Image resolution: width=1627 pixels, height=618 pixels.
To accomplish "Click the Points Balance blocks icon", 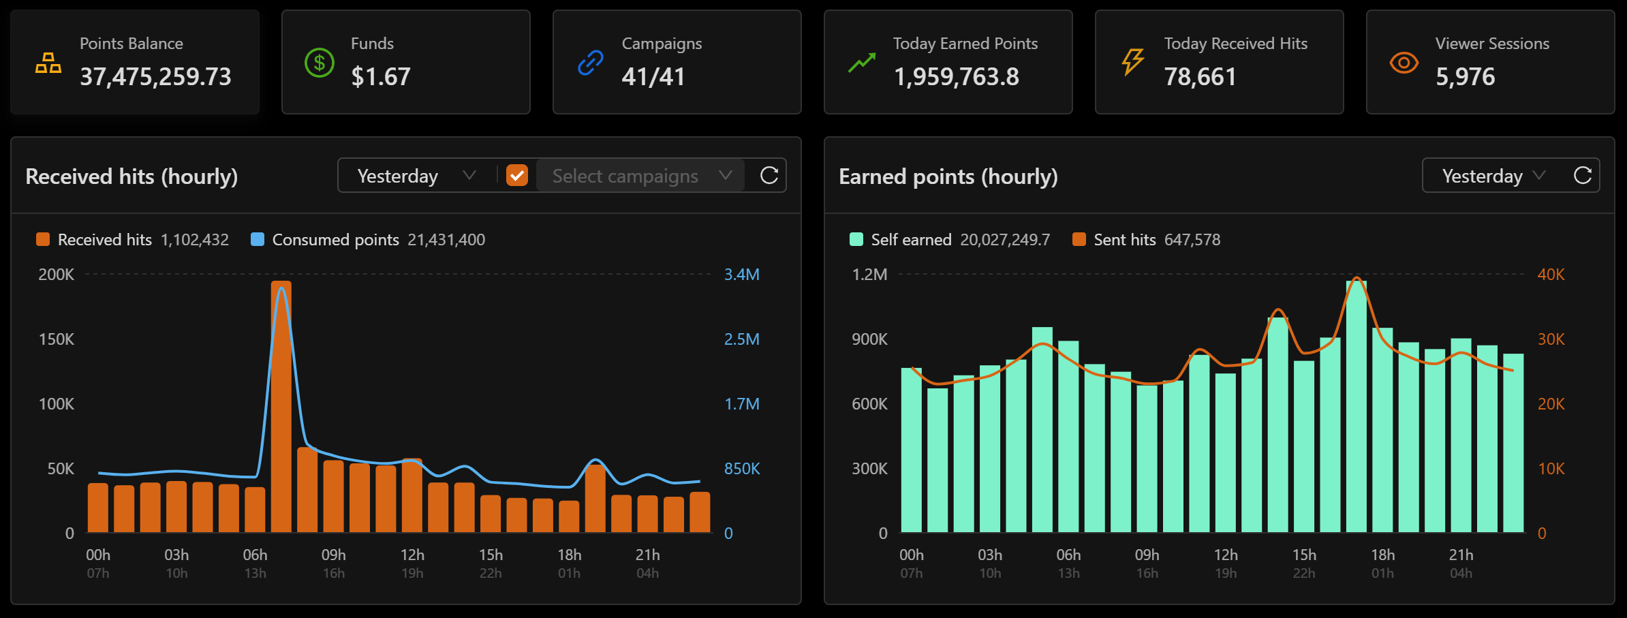I will (48, 63).
